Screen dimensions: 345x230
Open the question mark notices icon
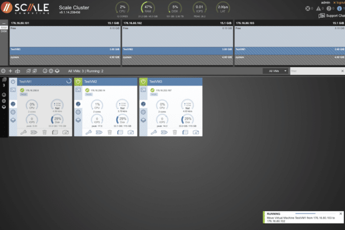pos(328,9)
